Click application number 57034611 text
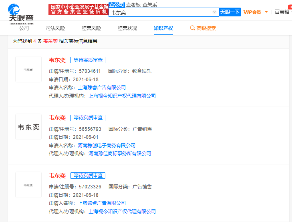The height and width of the screenshot is (222, 292). pyautogui.click(x=90, y=71)
